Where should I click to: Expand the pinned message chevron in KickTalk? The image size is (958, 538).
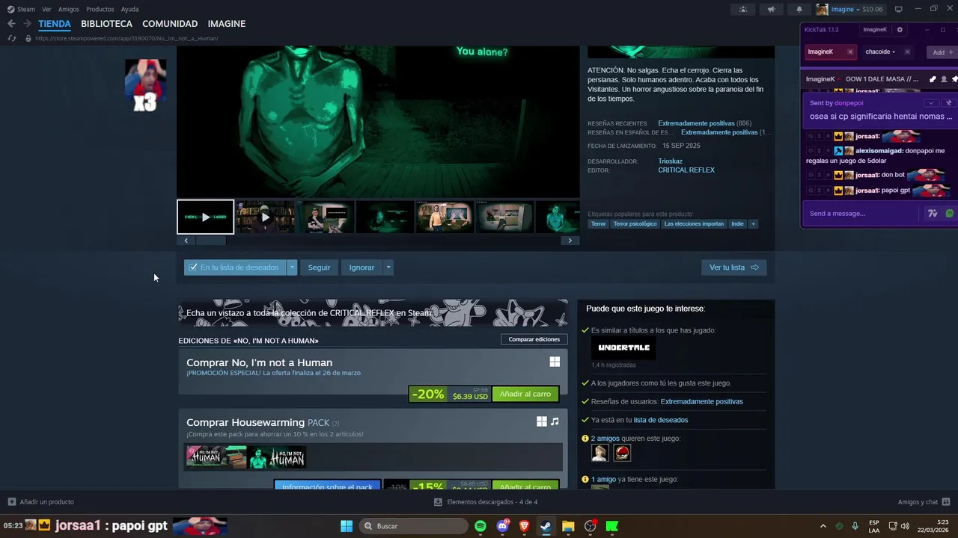(931, 102)
